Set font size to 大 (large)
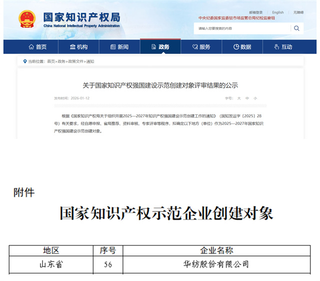This screenshot has height=281, width=320. 239,98
